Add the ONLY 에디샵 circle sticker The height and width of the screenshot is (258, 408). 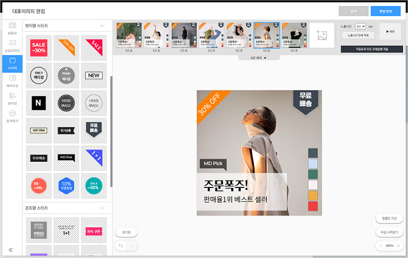point(39,76)
